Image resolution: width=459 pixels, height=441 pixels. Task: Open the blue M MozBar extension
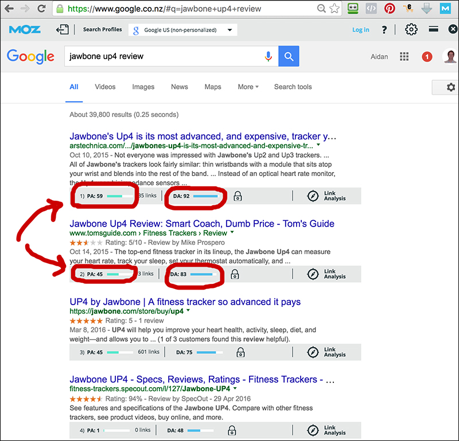coord(445,9)
